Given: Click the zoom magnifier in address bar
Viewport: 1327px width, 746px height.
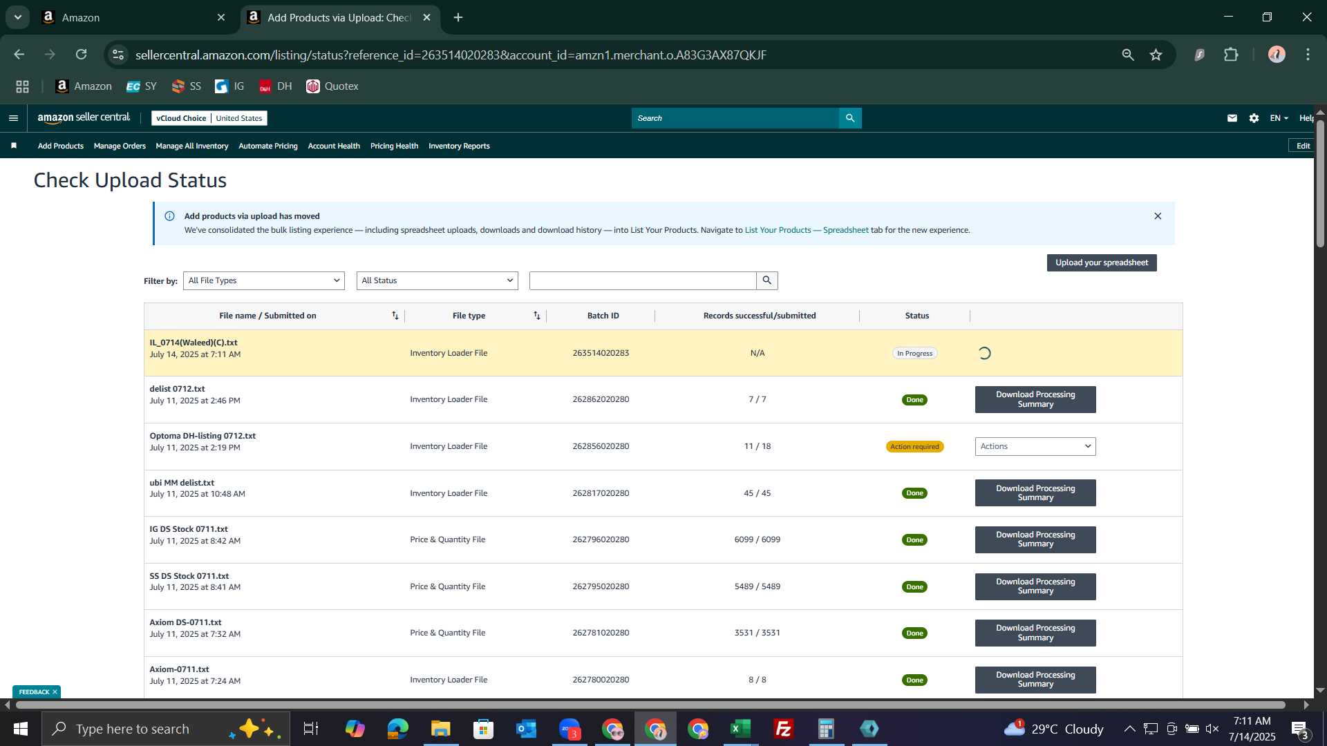Looking at the screenshot, I should 1128,55.
